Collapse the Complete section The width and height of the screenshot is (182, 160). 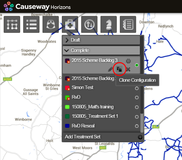(101, 50)
